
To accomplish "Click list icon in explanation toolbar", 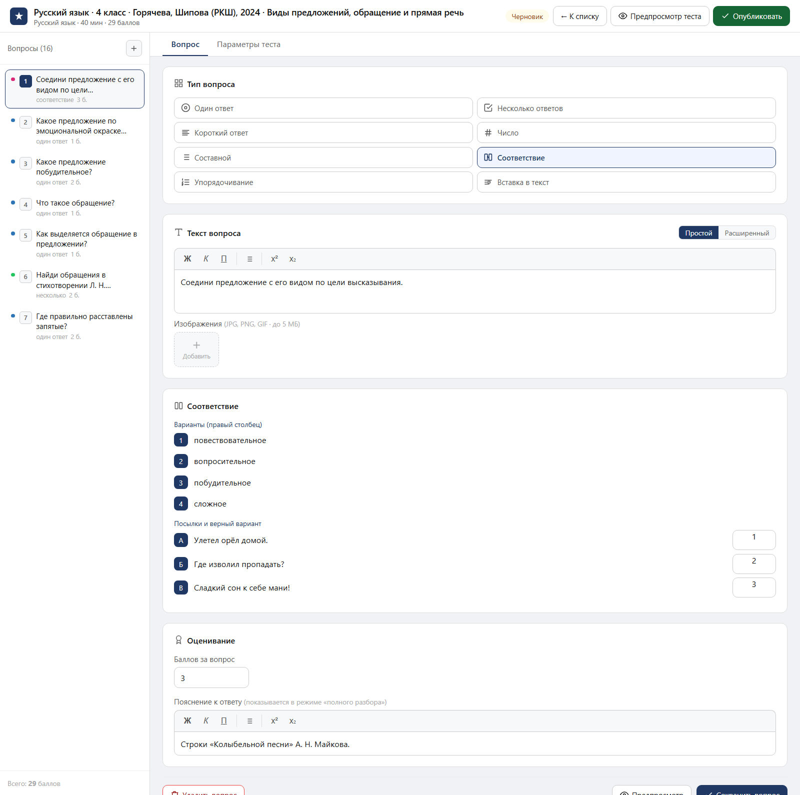I will [249, 721].
